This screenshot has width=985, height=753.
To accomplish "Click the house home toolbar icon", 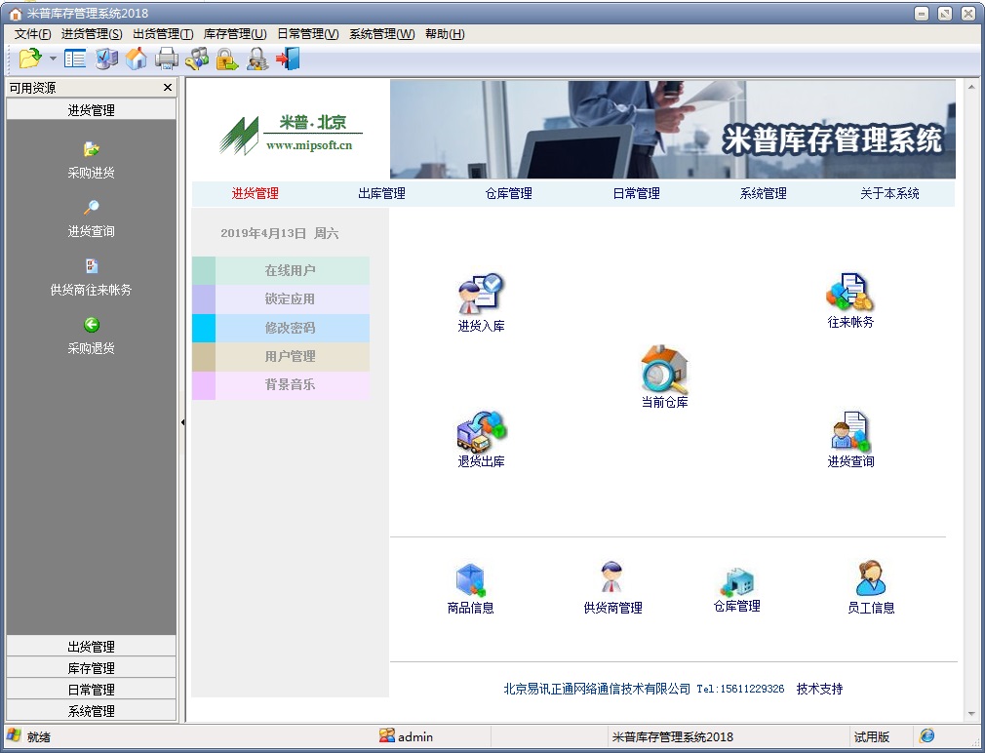I will pyautogui.click(x=137, y=59).
